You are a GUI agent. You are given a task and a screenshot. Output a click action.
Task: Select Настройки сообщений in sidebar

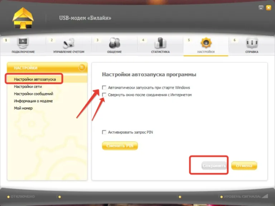[34, 94]
